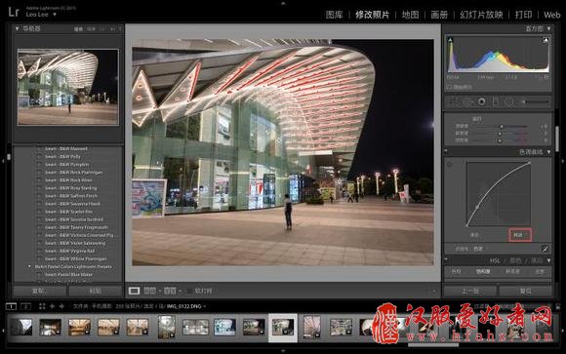
Task: Toggle the tone curve panel on/off switch
Action: 446,152
